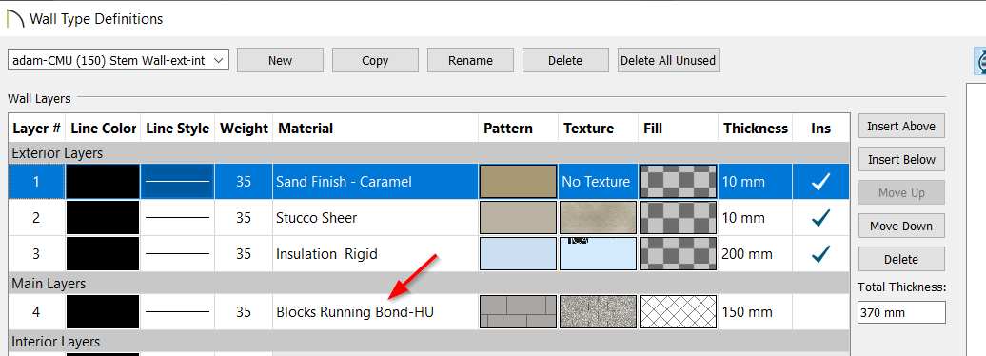
Task: Select crosshatch fill for layer 4
Action: pyautogui.click(x=678, y=312)
